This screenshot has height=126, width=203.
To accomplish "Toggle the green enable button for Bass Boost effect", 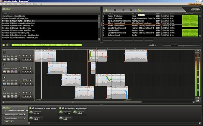I will click(x=30, y=108).
